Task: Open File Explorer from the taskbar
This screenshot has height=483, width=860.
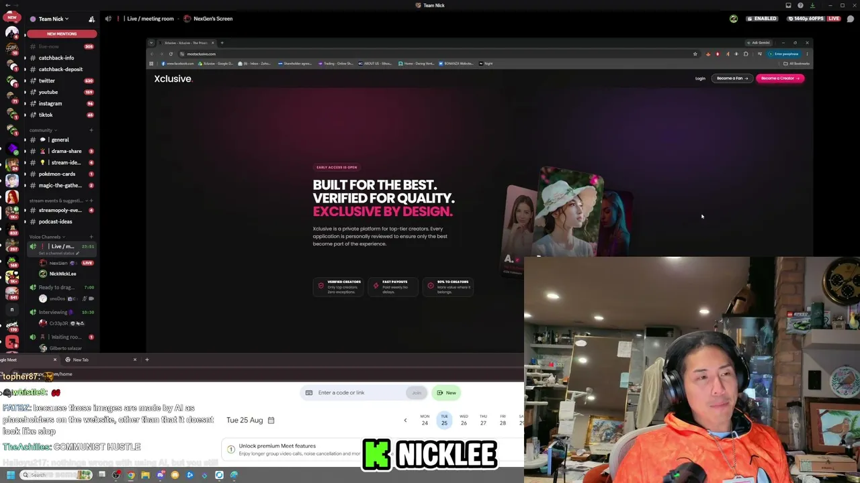Action: pos(145,475)
